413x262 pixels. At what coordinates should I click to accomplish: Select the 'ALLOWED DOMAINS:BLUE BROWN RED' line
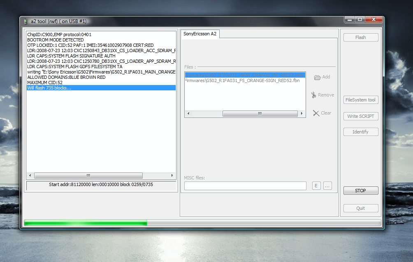[101, 77]
